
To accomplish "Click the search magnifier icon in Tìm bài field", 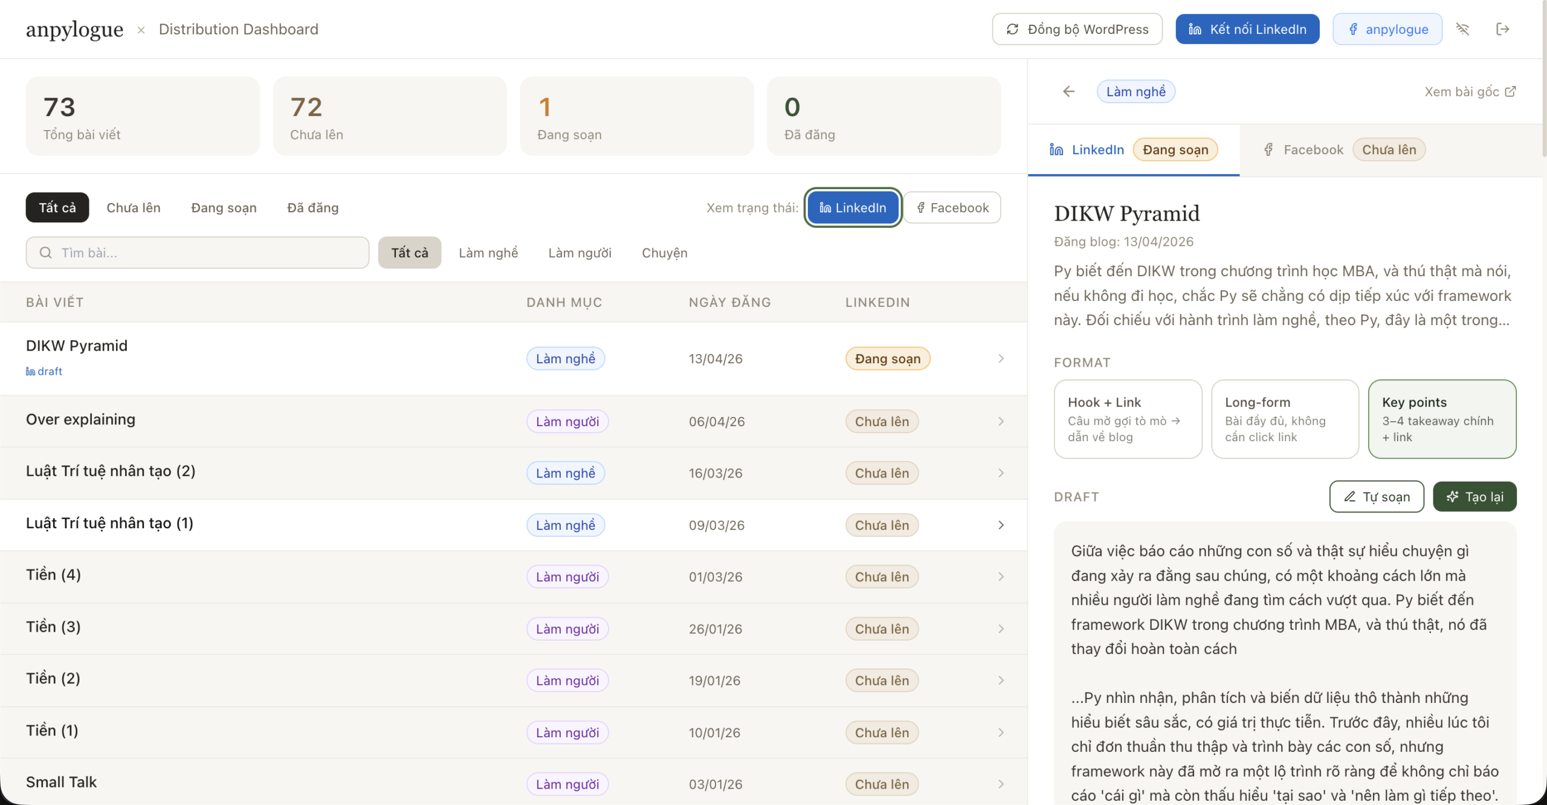I will tap(45, 253).
